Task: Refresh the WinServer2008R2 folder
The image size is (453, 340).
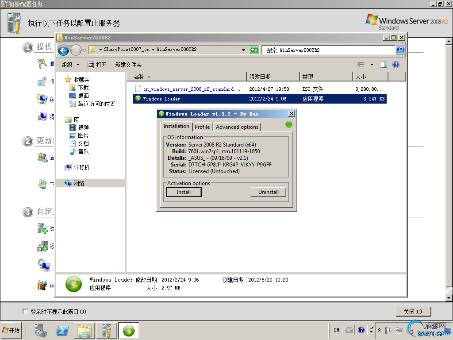Action: point(254,50)
